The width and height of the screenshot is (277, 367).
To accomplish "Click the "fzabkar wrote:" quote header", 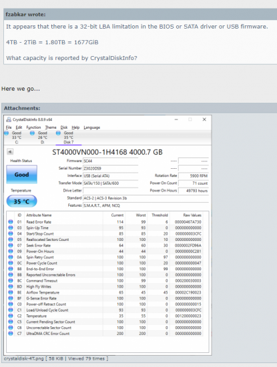I will pyautogui.click(x=25, y=14).
